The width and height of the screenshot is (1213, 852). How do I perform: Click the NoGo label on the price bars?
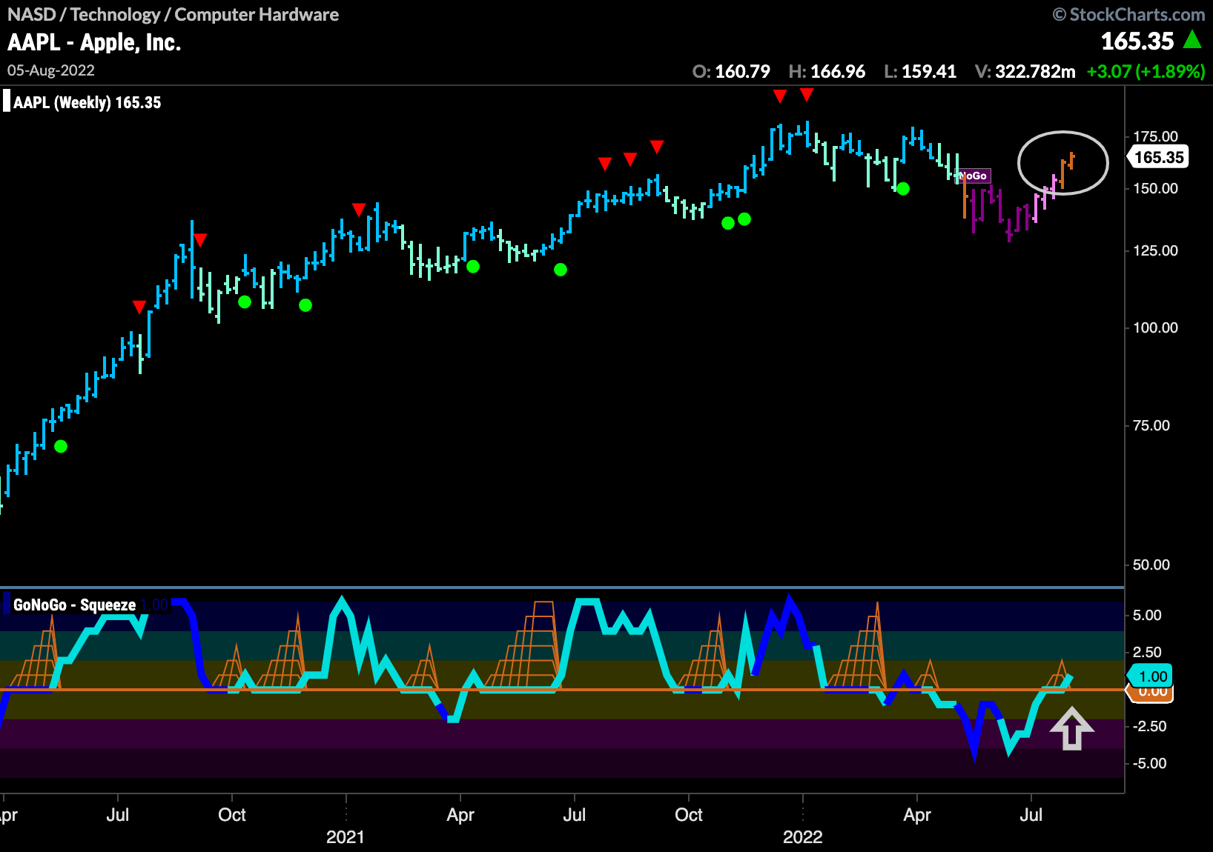pos(974,176)
